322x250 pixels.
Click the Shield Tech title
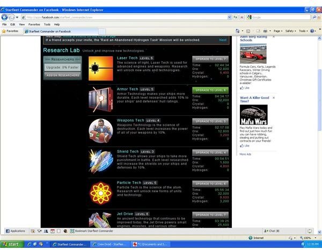click(128, 152)
